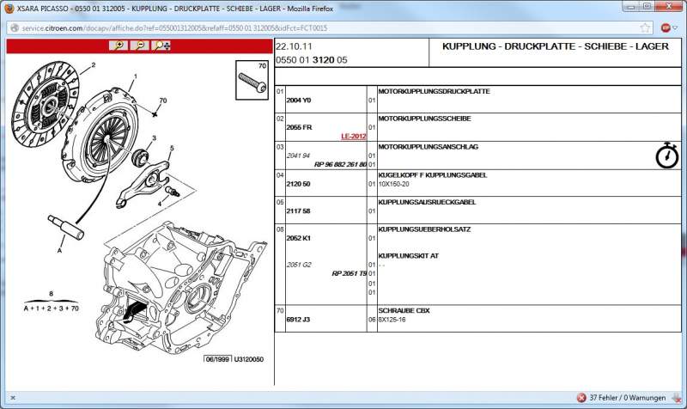Viewport: 687px width, 409px height.
Task: Click the date 22.10.11
Action: [x=294, y=46]
